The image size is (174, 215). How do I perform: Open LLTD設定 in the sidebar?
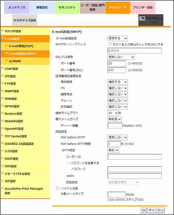click(x=25, y=151)
